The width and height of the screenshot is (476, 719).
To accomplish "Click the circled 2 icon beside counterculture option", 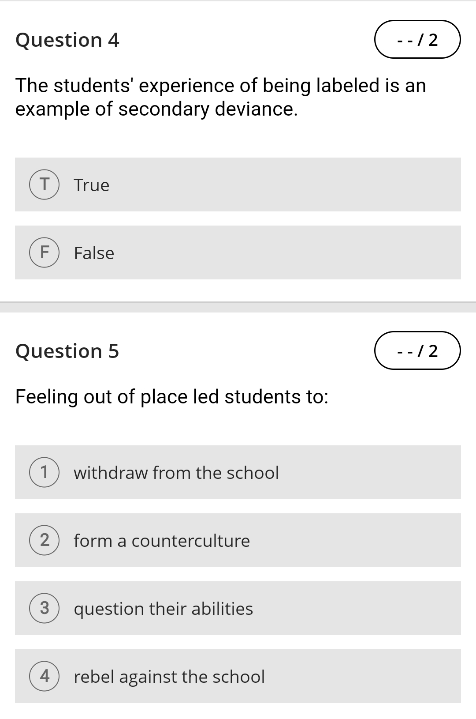I will tap(44, 541).
